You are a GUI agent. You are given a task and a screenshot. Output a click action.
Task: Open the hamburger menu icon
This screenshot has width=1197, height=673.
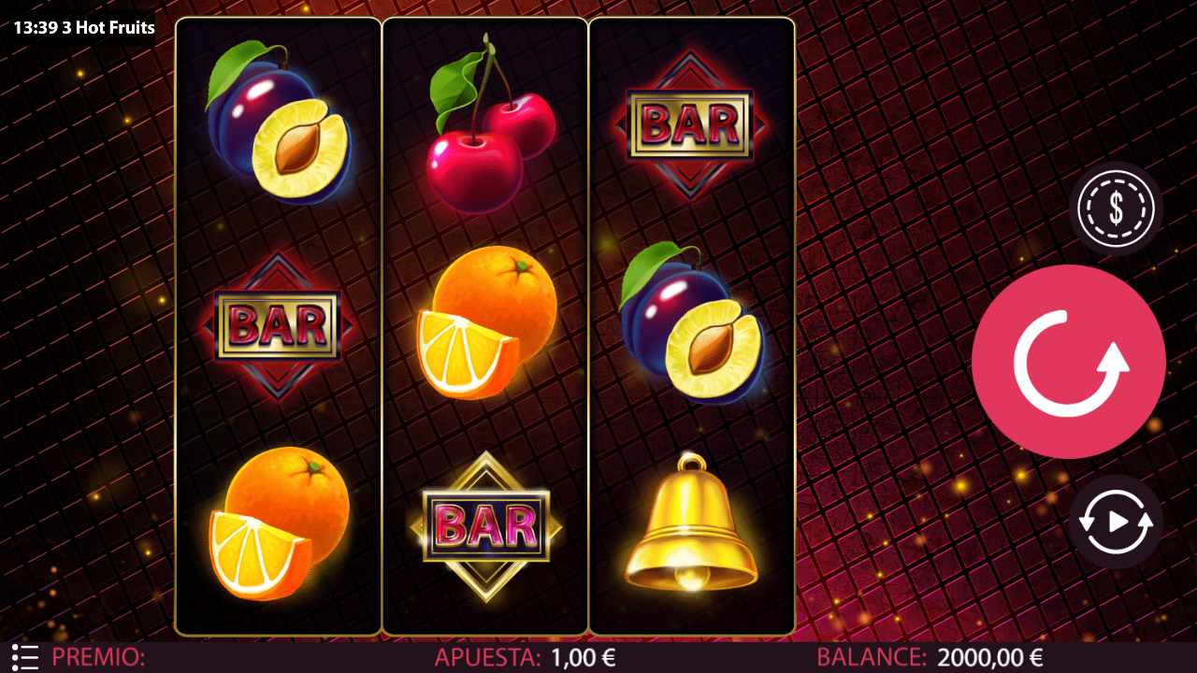coord(25,657)
